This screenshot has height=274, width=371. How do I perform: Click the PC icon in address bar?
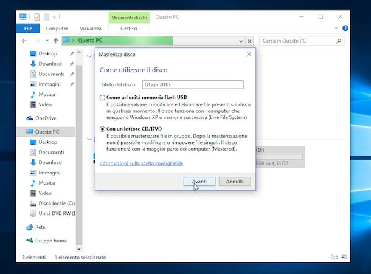click(66, 41)
